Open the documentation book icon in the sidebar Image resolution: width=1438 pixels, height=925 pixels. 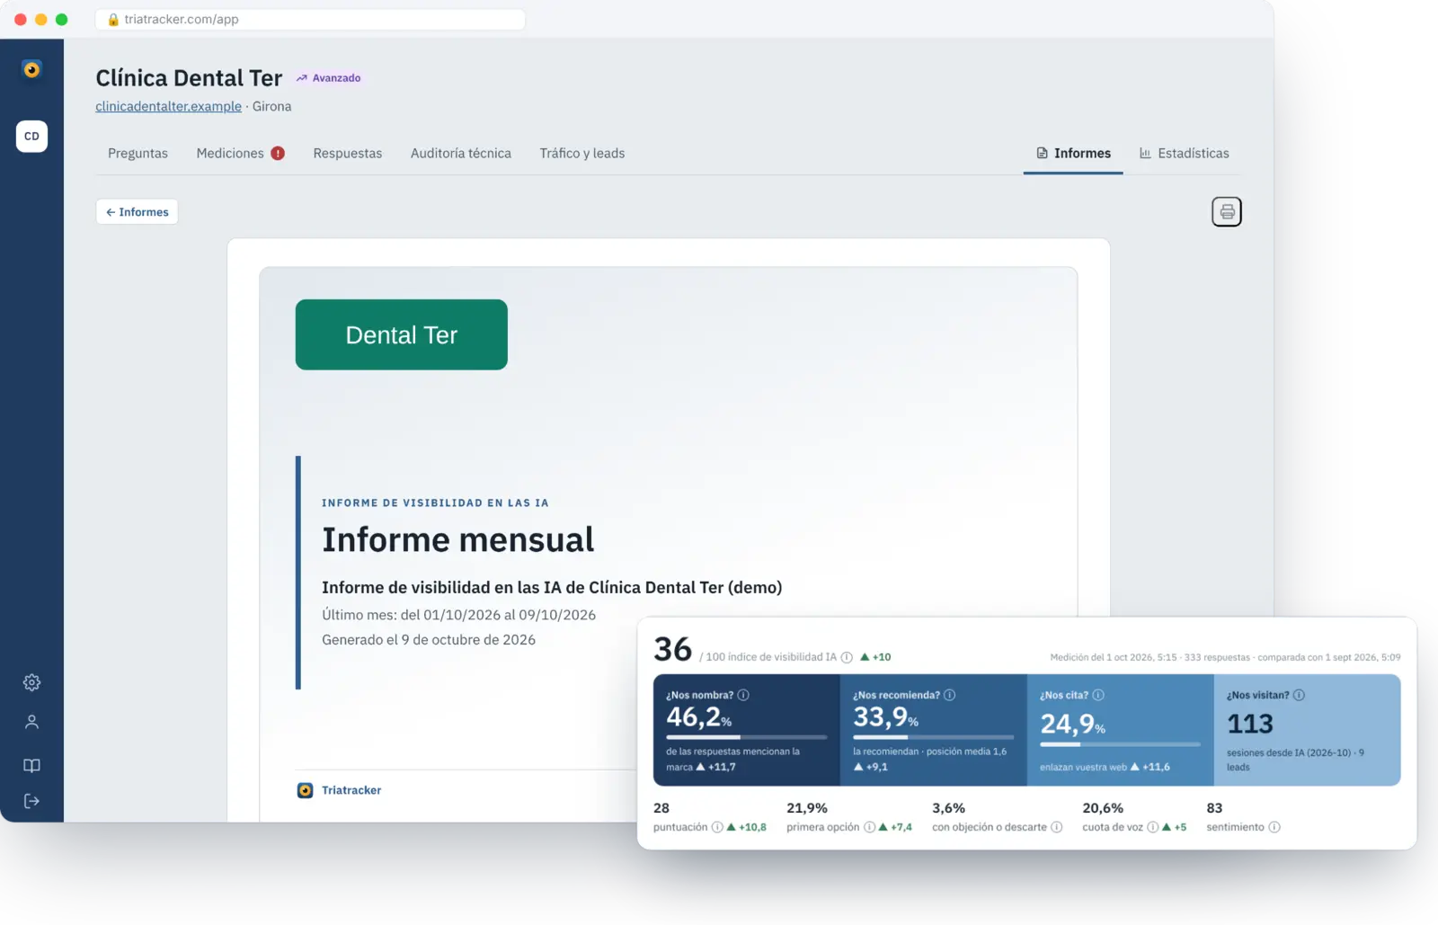pos(31,766)
